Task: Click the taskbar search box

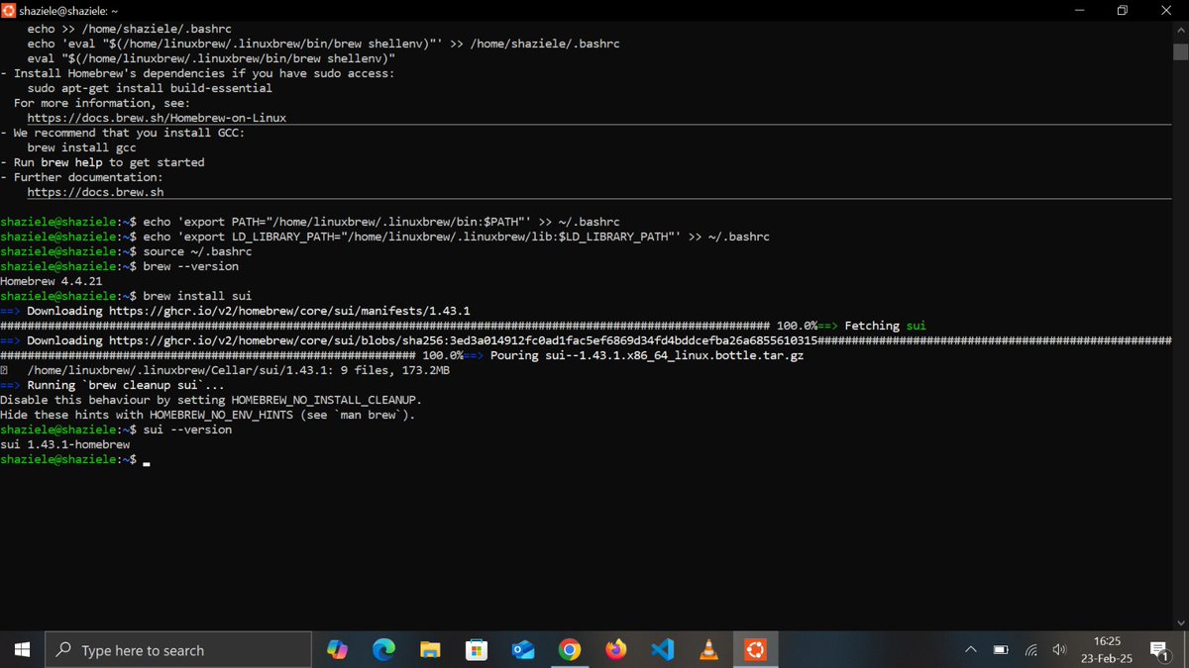Action: pos(178,650)
